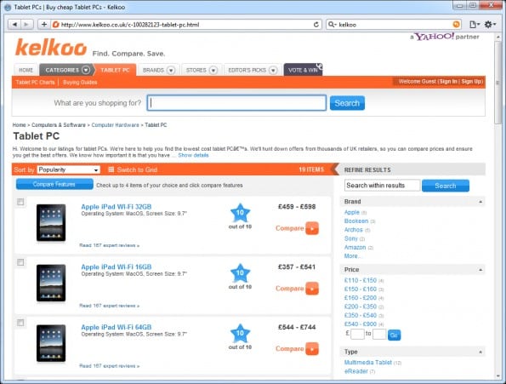Open the Show details link
Image resolution: width=506 pixels, height=384 pixels.
pyautogui.click(x=193, y=155)
